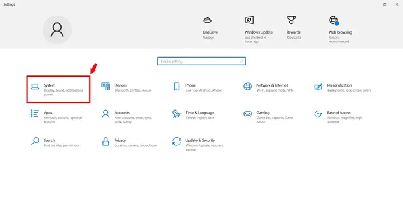Open the Privacy lock icon
The image size is (403, 215).
[x=106, y=141]
